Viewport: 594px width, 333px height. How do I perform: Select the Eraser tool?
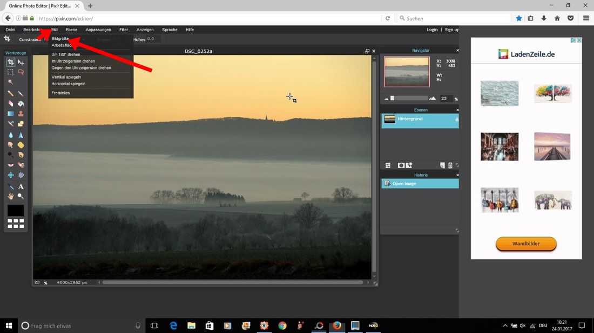(11, 103)
